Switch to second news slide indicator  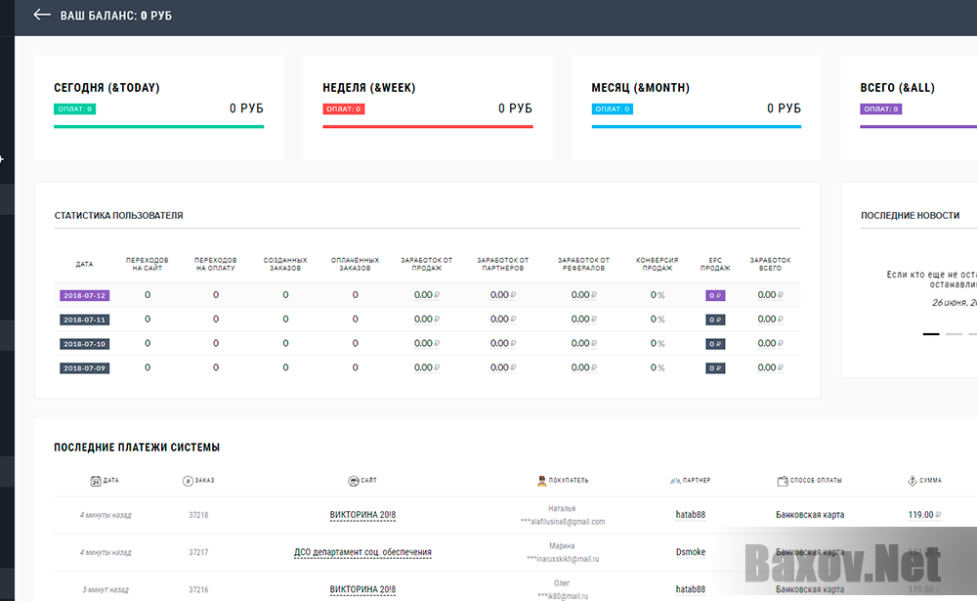(x=954, y=334)
